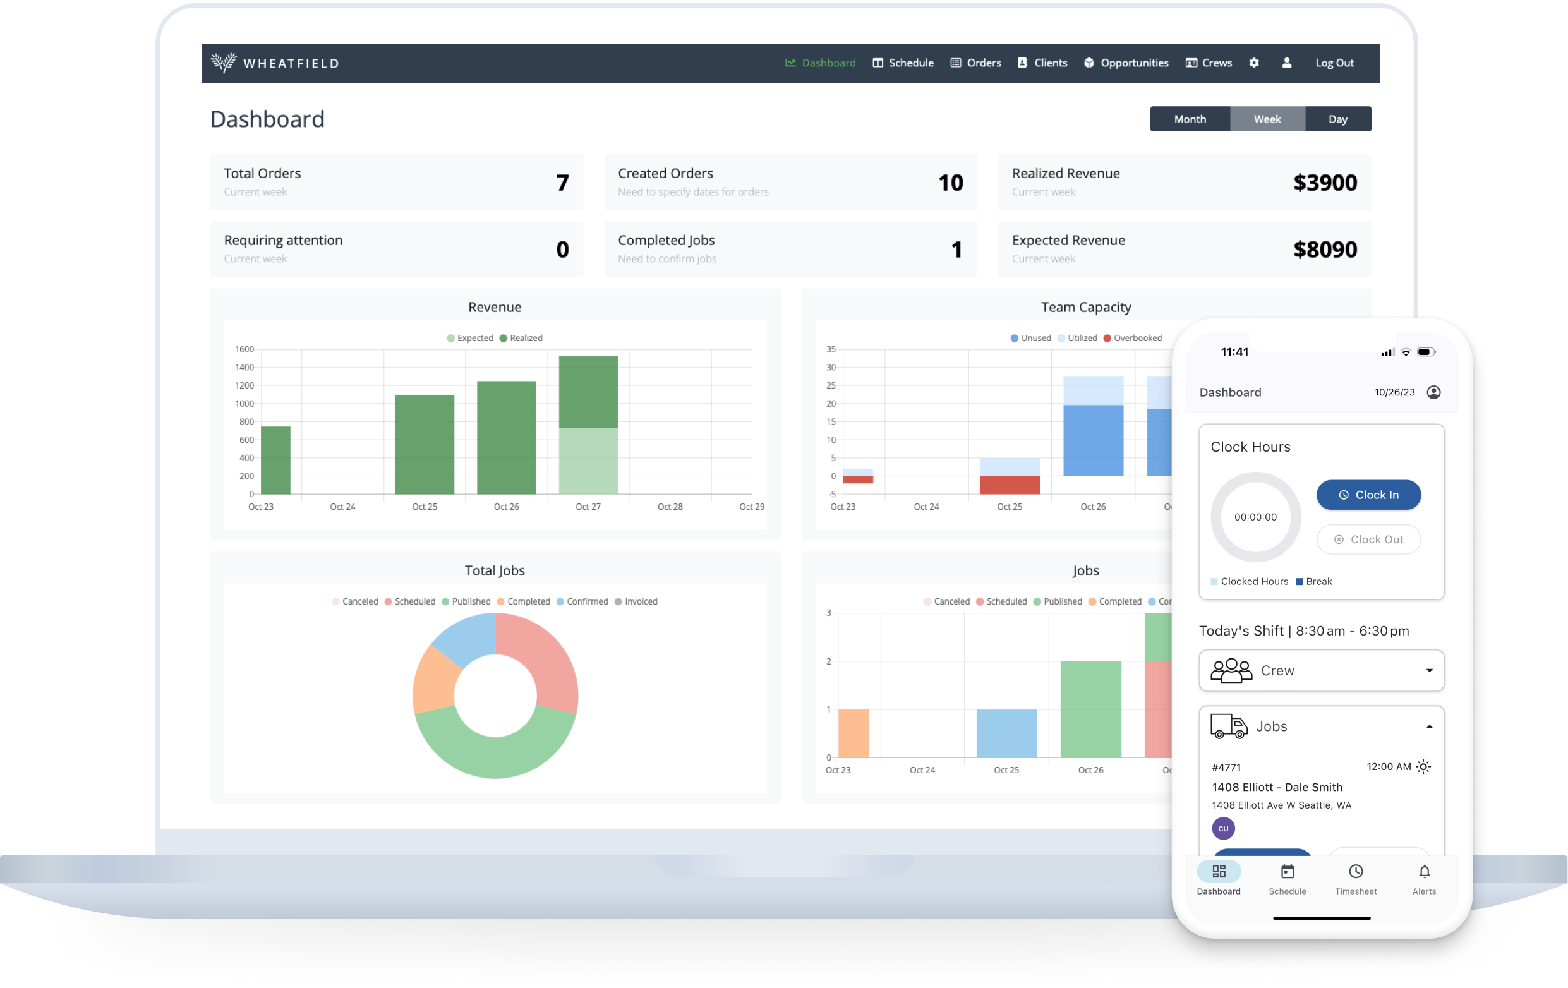
Task: Open the Created Orders card
Action: tap(790, 183)
